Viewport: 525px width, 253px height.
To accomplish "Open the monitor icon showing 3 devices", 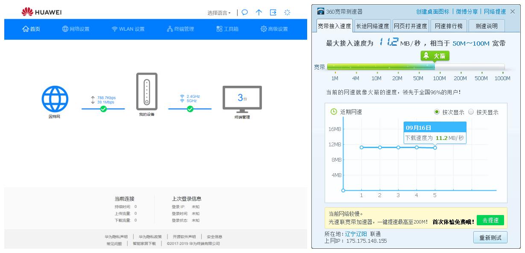I will click(x=242, y=99).
